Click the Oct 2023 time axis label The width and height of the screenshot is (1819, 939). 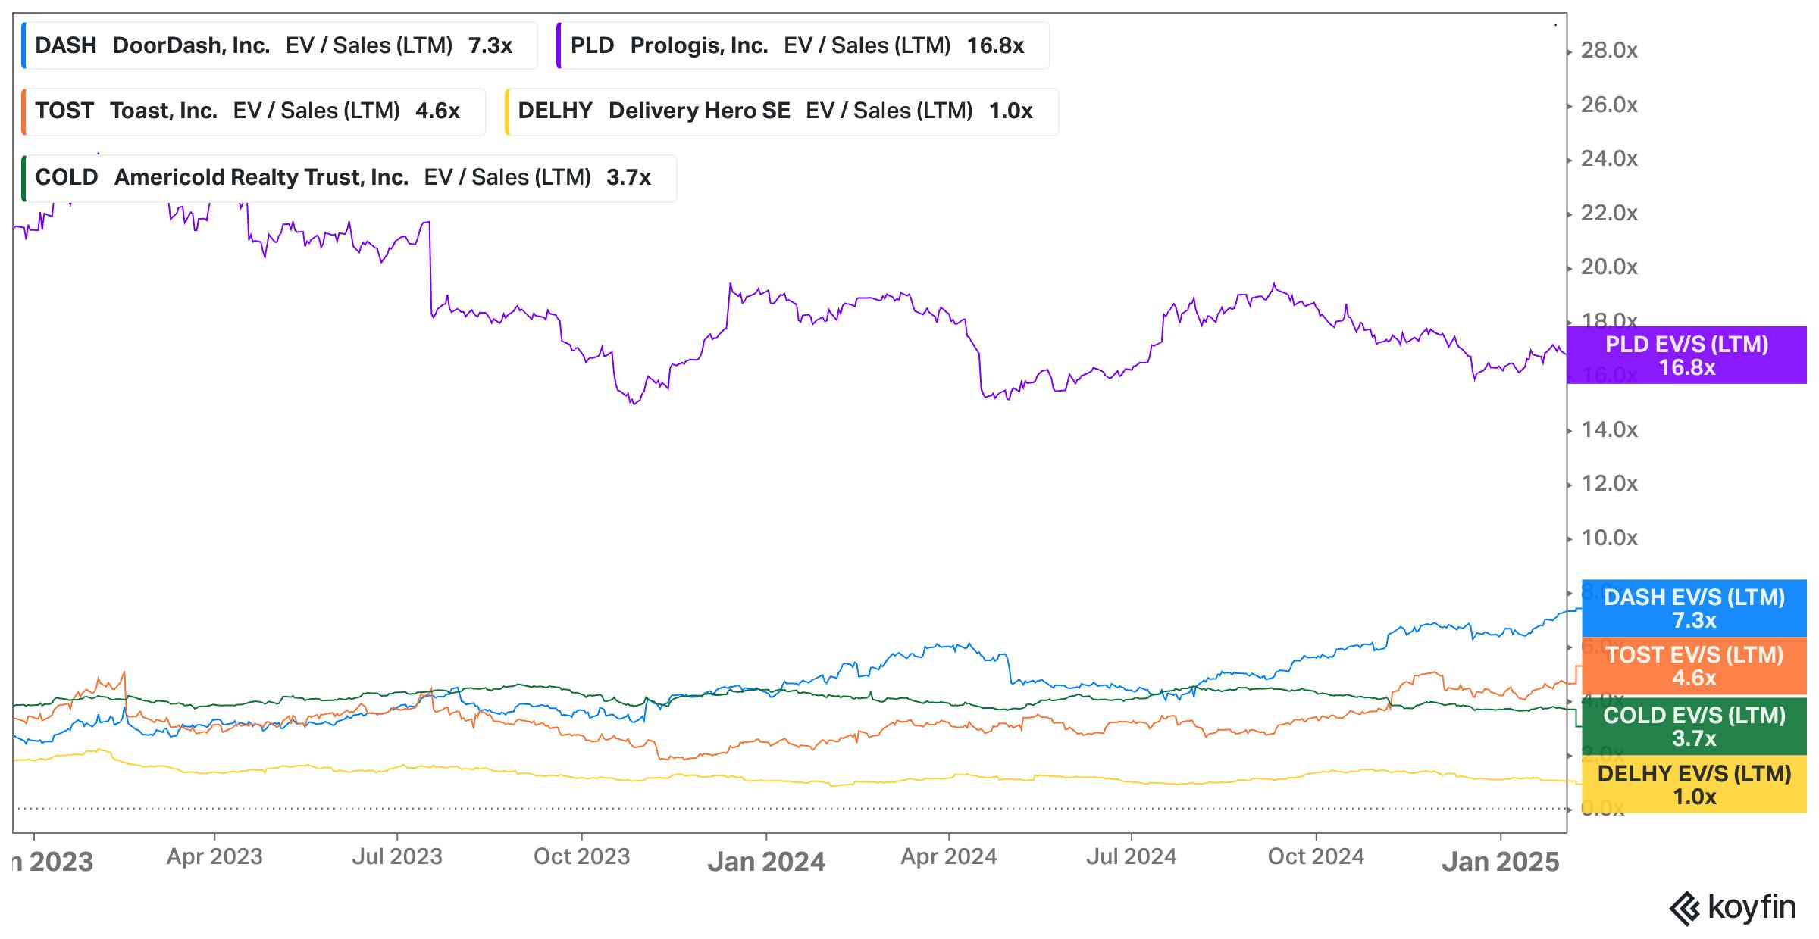point(581,856)
